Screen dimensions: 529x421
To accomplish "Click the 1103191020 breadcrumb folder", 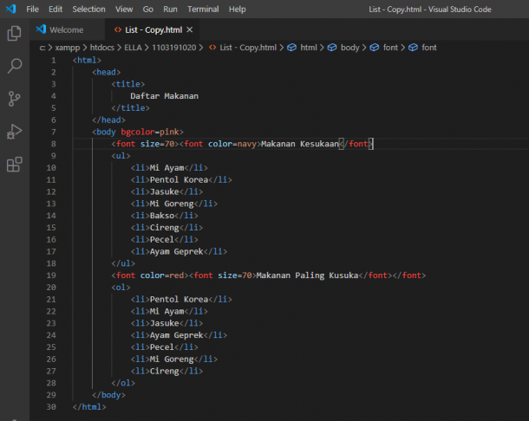I will [173, 48].
